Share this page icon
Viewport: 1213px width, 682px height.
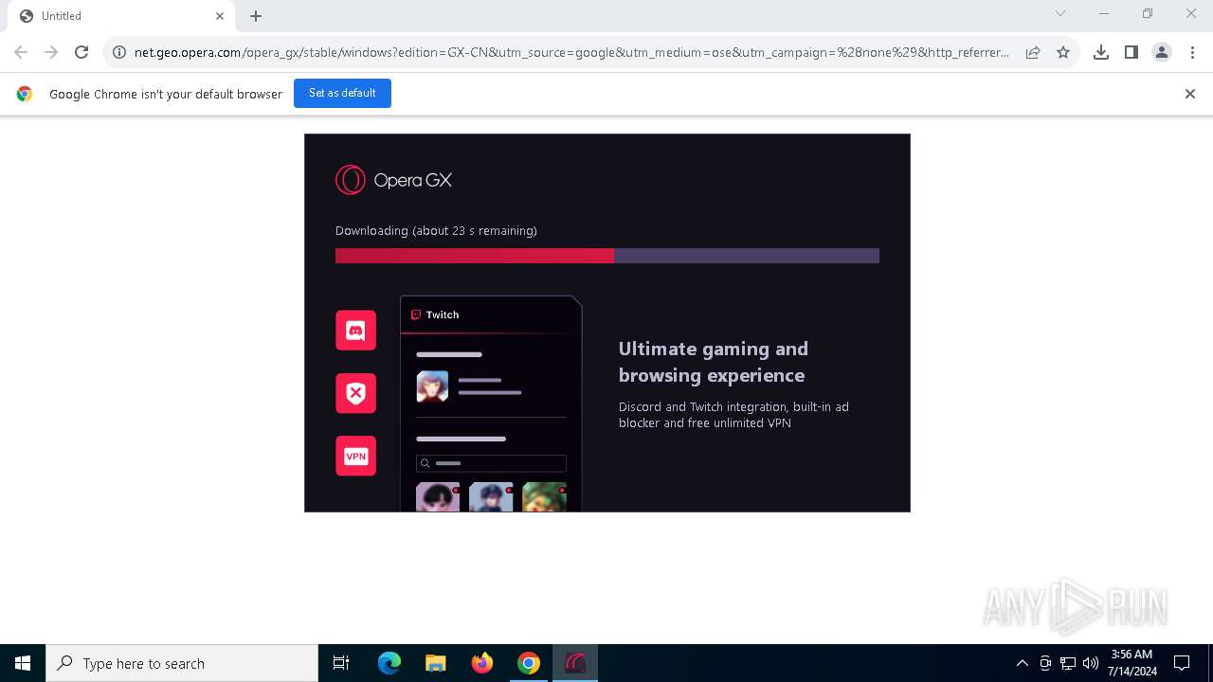coord(1033,52)
